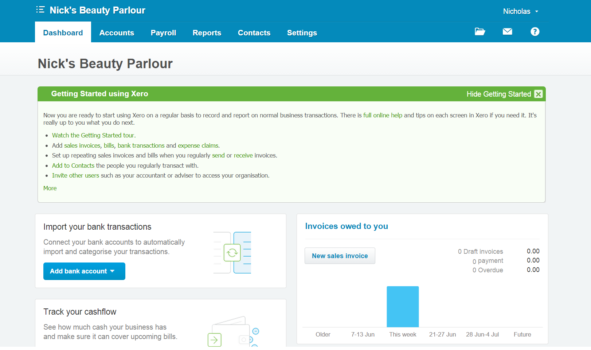Click the organisation list menu icon
This screenshot has width=591, height=350.
tap(40, 10)
